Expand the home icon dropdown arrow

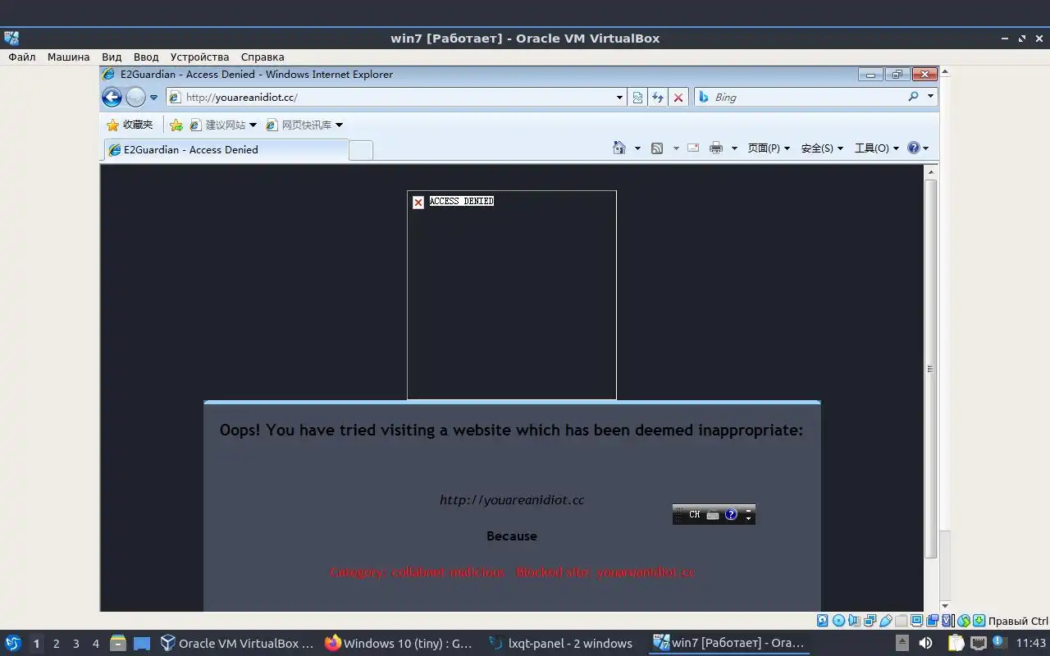tap(637, 148)
